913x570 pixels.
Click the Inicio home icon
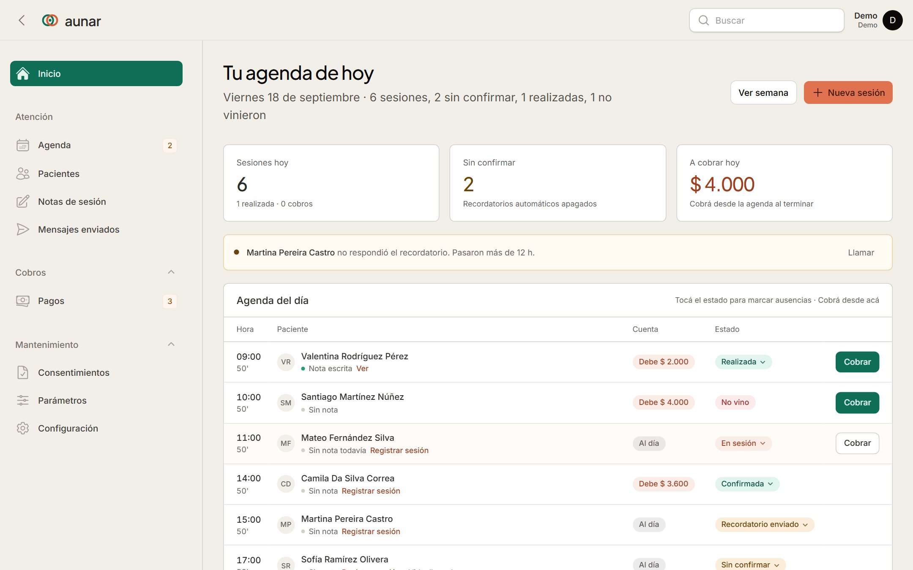(x=23, y=73)
